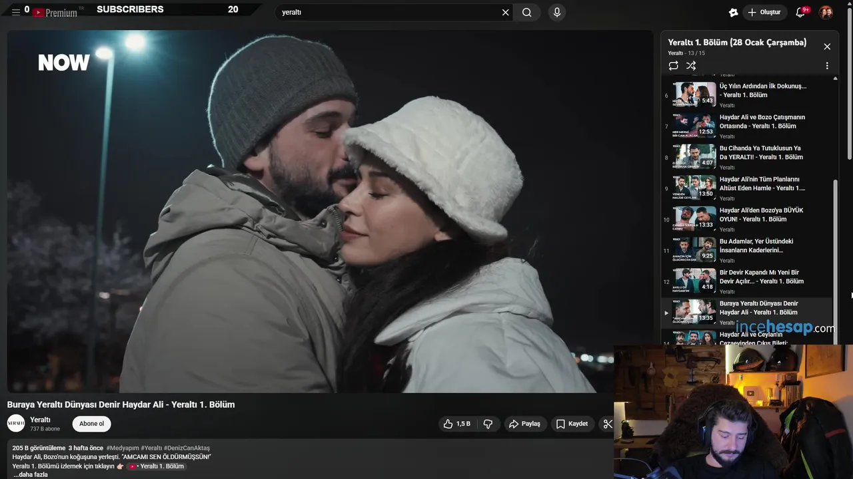Open Bu Adamlar, Yer Üstündeki İnsanların video
853x479 pixels.
tap(746, 250)
